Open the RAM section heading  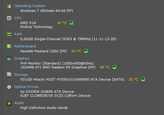coord(18,34)
